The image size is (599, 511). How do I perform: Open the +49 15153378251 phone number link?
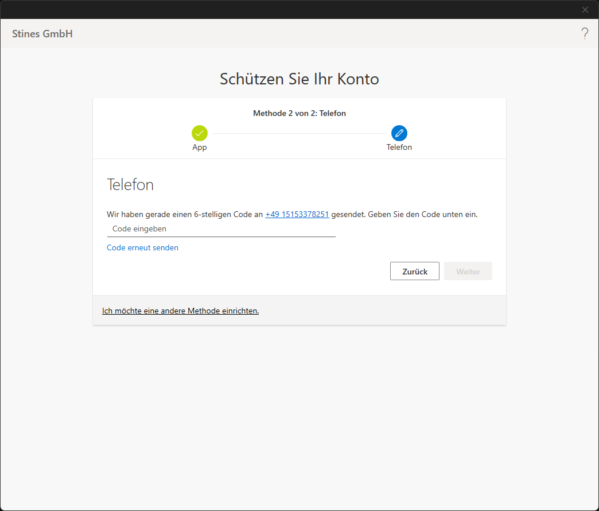tap(297, 214)
